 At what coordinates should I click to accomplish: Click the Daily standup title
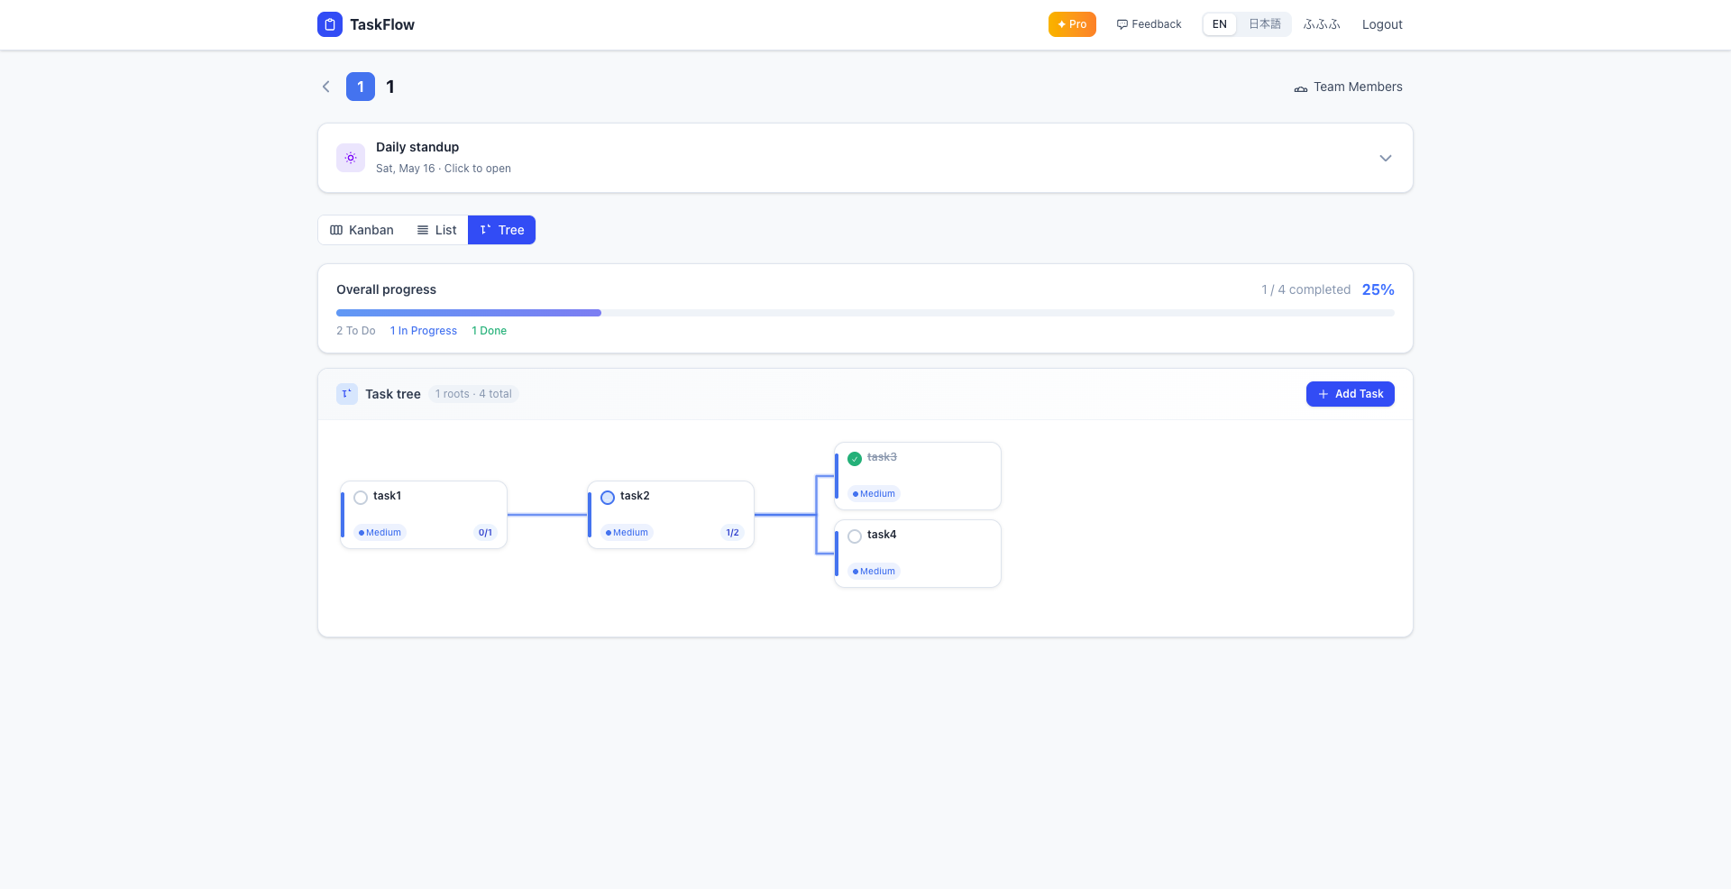click(x=417, y=147)
